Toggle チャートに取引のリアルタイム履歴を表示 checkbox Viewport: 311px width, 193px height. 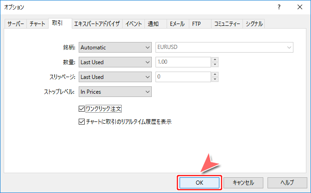pyautogui.click(x=81, y=121)
